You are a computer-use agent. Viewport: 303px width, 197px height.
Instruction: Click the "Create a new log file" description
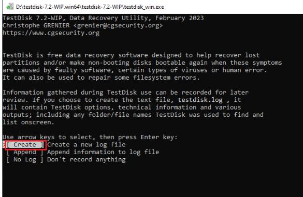click(86, 145)
